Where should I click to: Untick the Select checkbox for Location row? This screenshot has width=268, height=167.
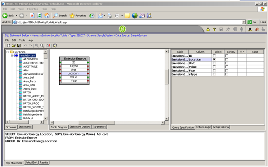pyautogui.click(x=214, y=59)
